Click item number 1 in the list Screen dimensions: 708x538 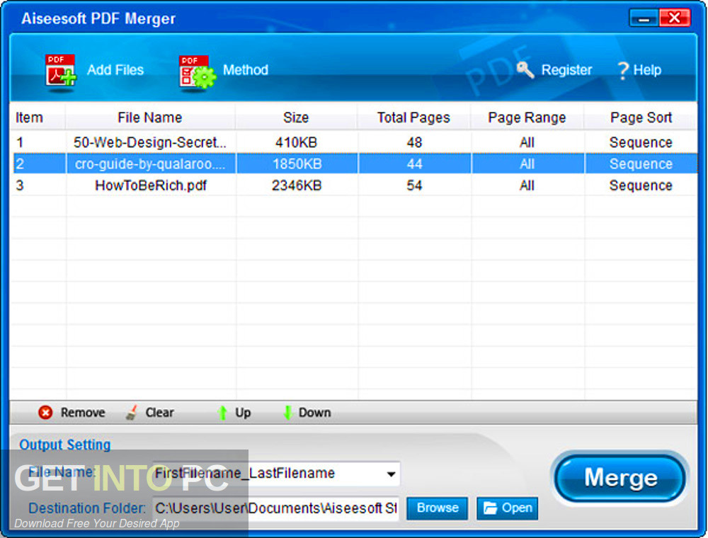(20, 142)
